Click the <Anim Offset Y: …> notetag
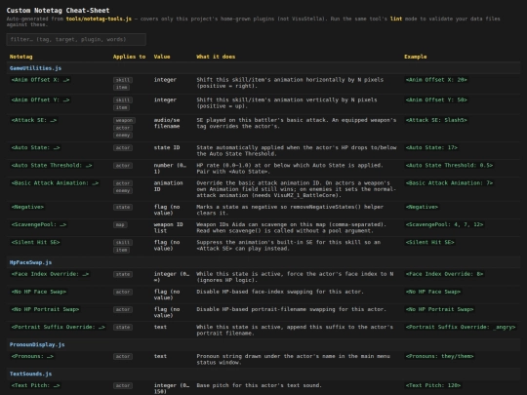Image resolution: width=527 pixels, height=395 pixels. coord(40,99)
